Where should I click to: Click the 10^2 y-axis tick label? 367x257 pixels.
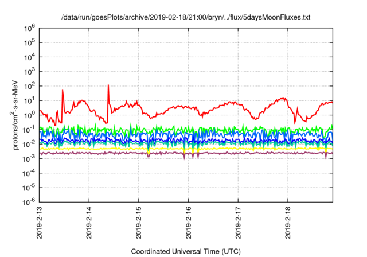pos(29,87)
